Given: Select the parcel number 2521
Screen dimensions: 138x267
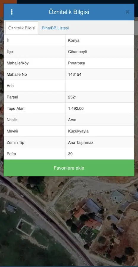Looking at the screenshot, I should pos(72,97).
